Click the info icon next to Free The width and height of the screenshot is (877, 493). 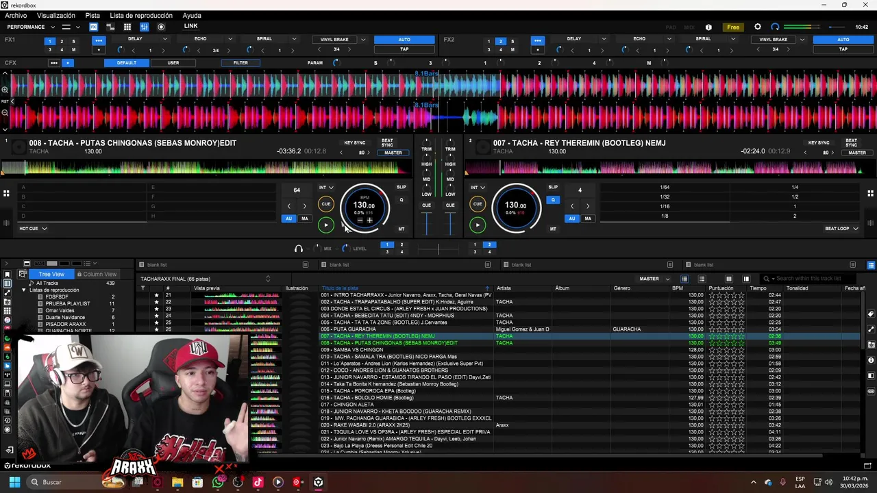(x=708, y=27)
